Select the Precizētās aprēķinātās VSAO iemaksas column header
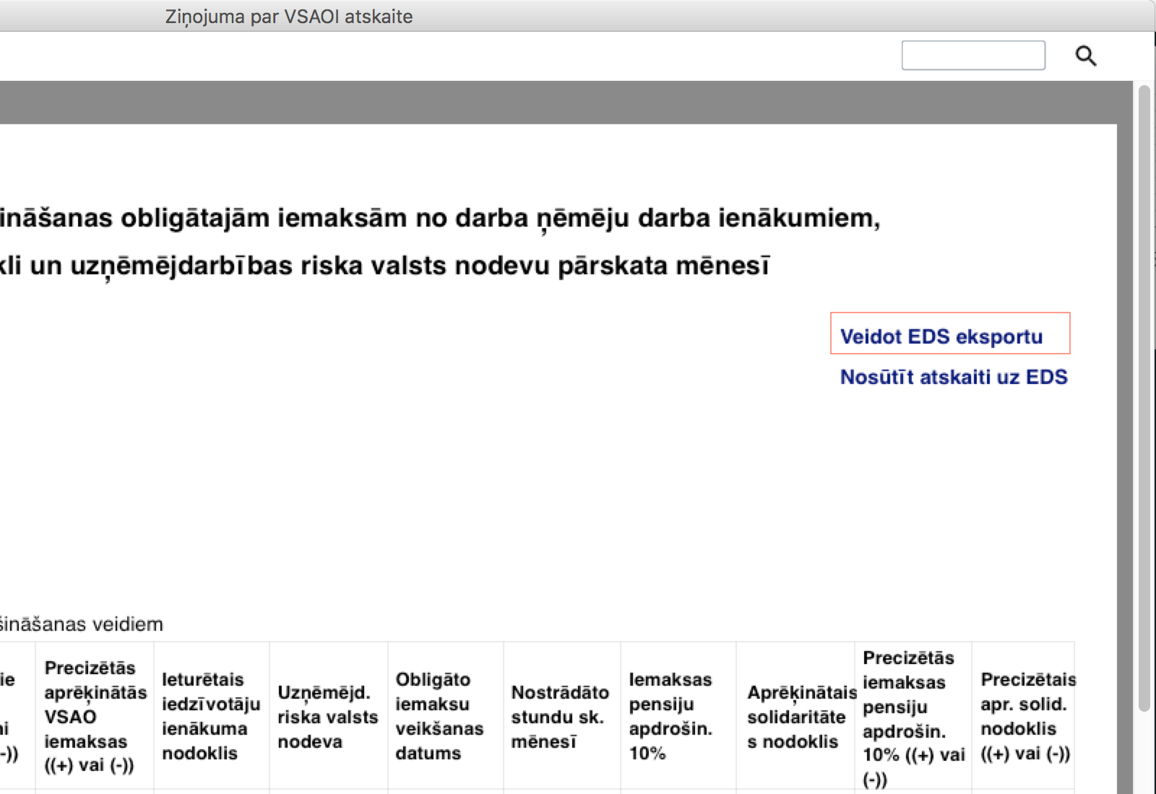Image resolution: width=1156 pixels, height=794 pixels. (x=93, y=715)
